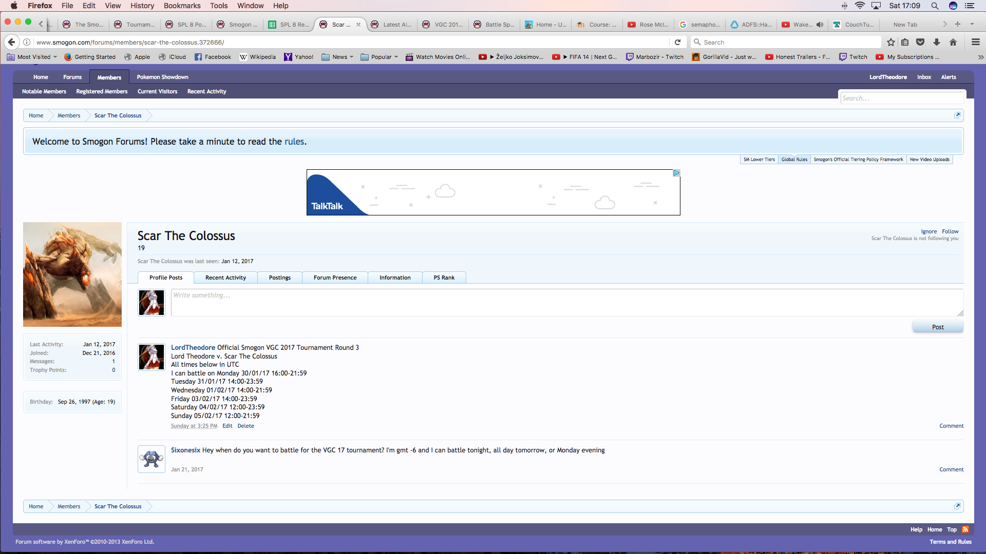Open the Firefox hamburger menu
Screen dimensions: 986x554
click(976, 42)
